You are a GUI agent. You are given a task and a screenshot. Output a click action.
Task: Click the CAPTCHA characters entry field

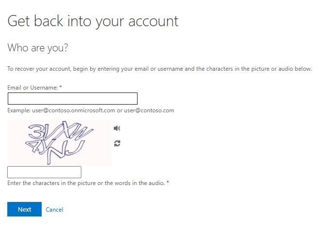click(44, 172)
